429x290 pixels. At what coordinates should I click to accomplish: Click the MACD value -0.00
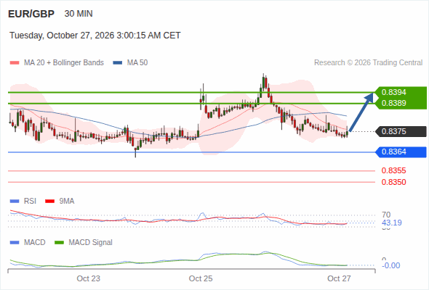[x=390, y=265]
